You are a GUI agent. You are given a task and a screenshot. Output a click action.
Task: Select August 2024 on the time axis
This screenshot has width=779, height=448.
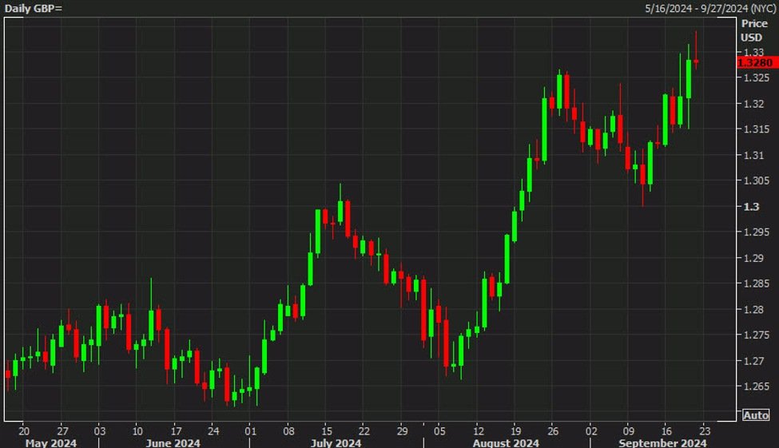[506, 442]
